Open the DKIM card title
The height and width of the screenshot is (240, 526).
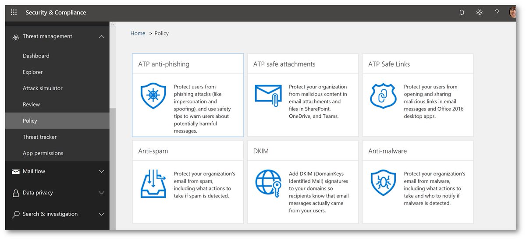pyautogui.click(x=261, y=151)
